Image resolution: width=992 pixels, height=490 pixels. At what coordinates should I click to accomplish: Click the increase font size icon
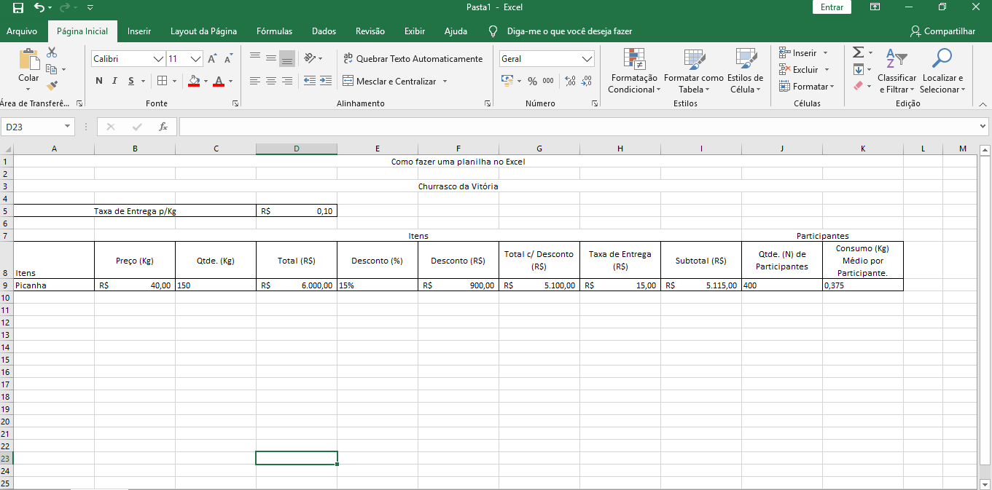[212, 59]
